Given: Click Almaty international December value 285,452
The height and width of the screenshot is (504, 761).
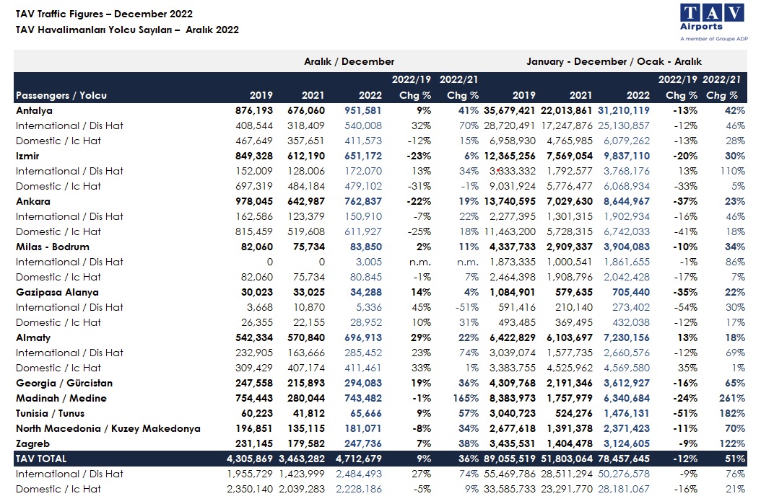Looking at the screenshot, I should [x=363, y=353].
